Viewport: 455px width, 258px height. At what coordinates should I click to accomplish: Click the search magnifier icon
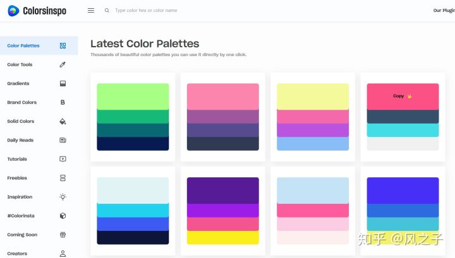(107, 11)
